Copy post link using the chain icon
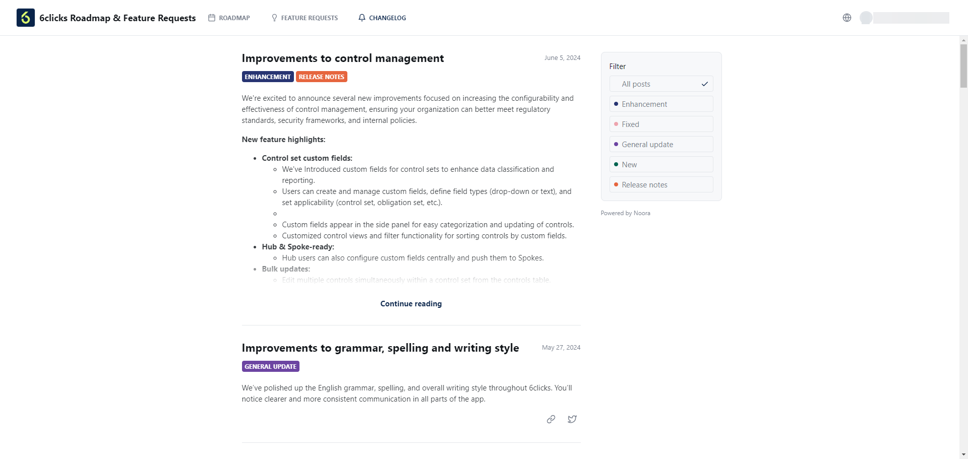This screenshot has width=968, height=459. pyautogui.click(x=551, y=419)
